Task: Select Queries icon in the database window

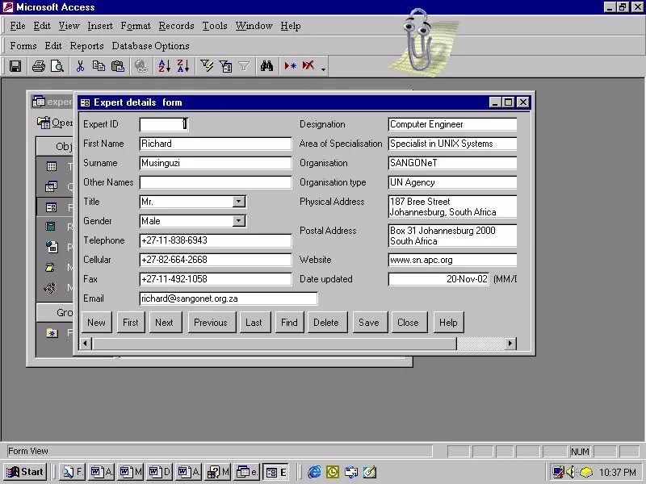Action: [52, 186]
